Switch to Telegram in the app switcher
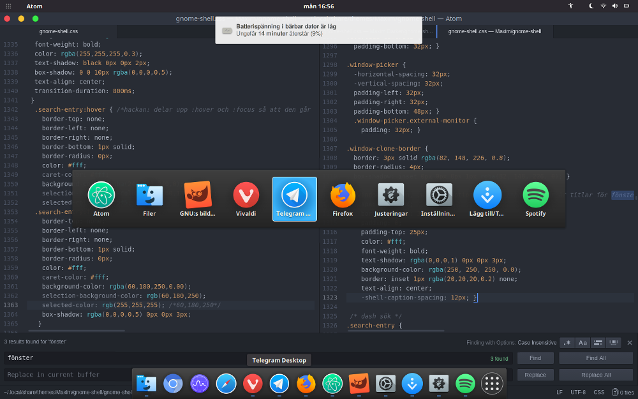 [295, 199]
